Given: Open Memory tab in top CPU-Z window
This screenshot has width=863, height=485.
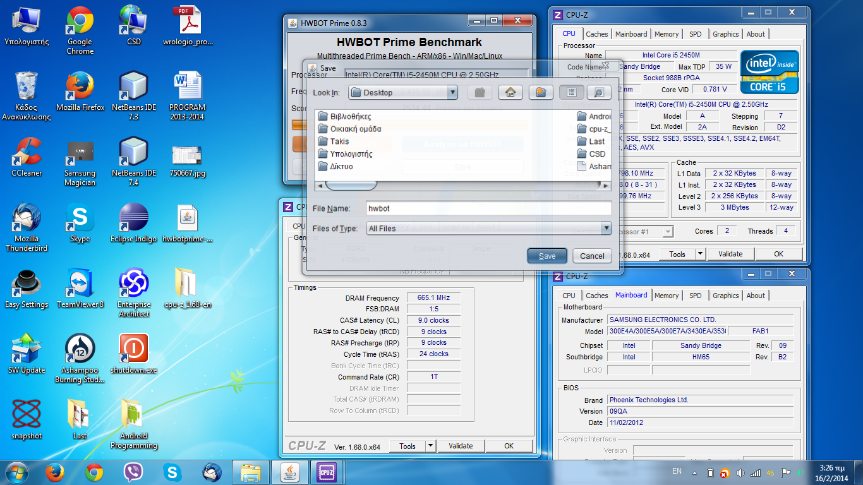Looking at the screenshot, I should pos(667,34).
